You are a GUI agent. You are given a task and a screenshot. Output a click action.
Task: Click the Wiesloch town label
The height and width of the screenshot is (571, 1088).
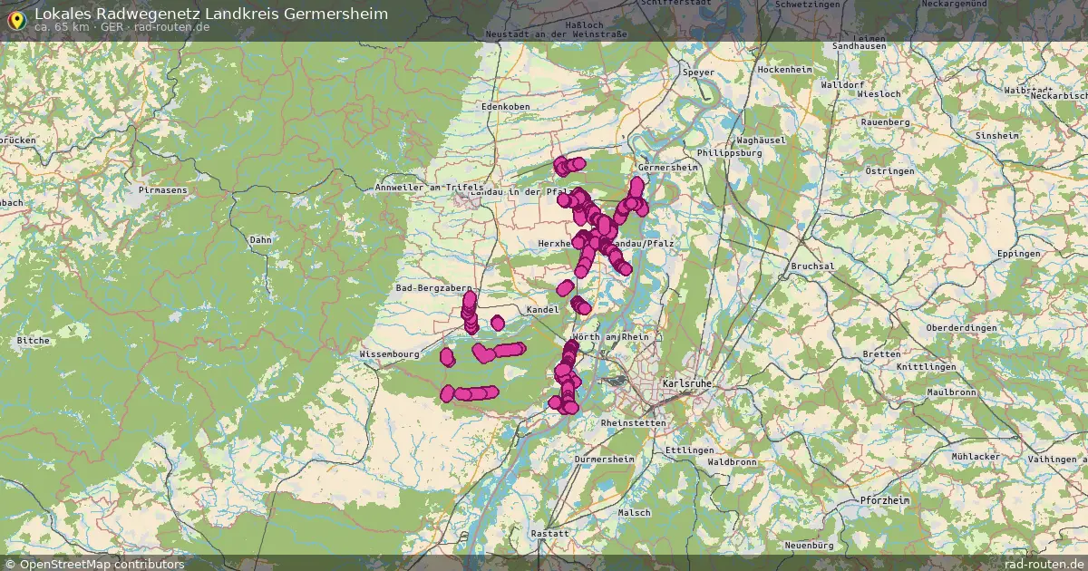(879, 93)
